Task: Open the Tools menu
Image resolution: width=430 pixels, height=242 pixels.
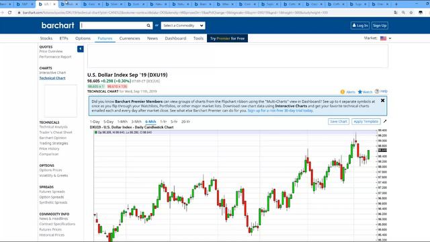Action: pos(198,38)
